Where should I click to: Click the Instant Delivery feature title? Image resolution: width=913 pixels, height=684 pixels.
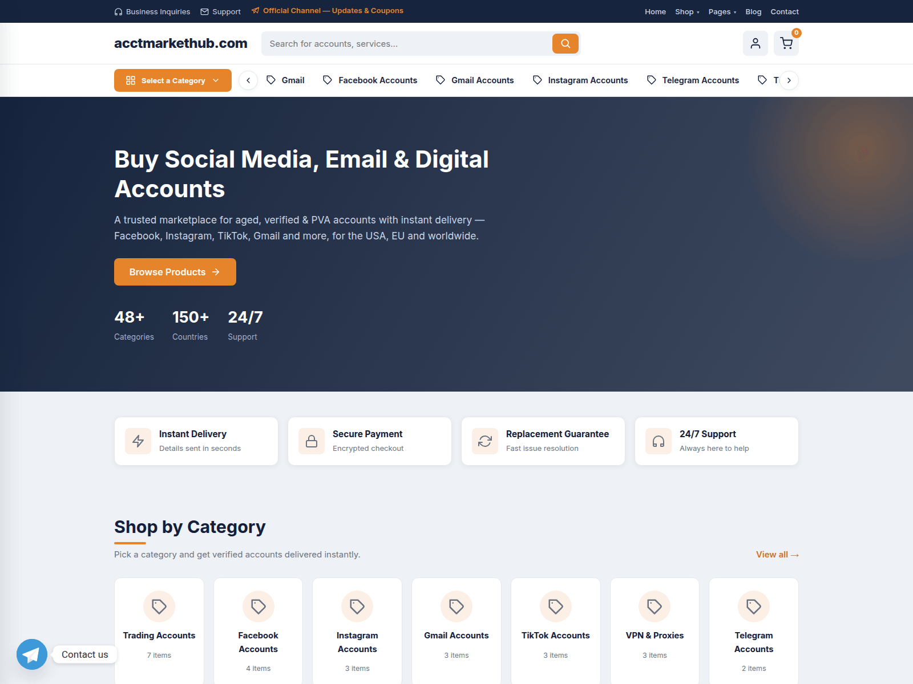coord(193,434)
